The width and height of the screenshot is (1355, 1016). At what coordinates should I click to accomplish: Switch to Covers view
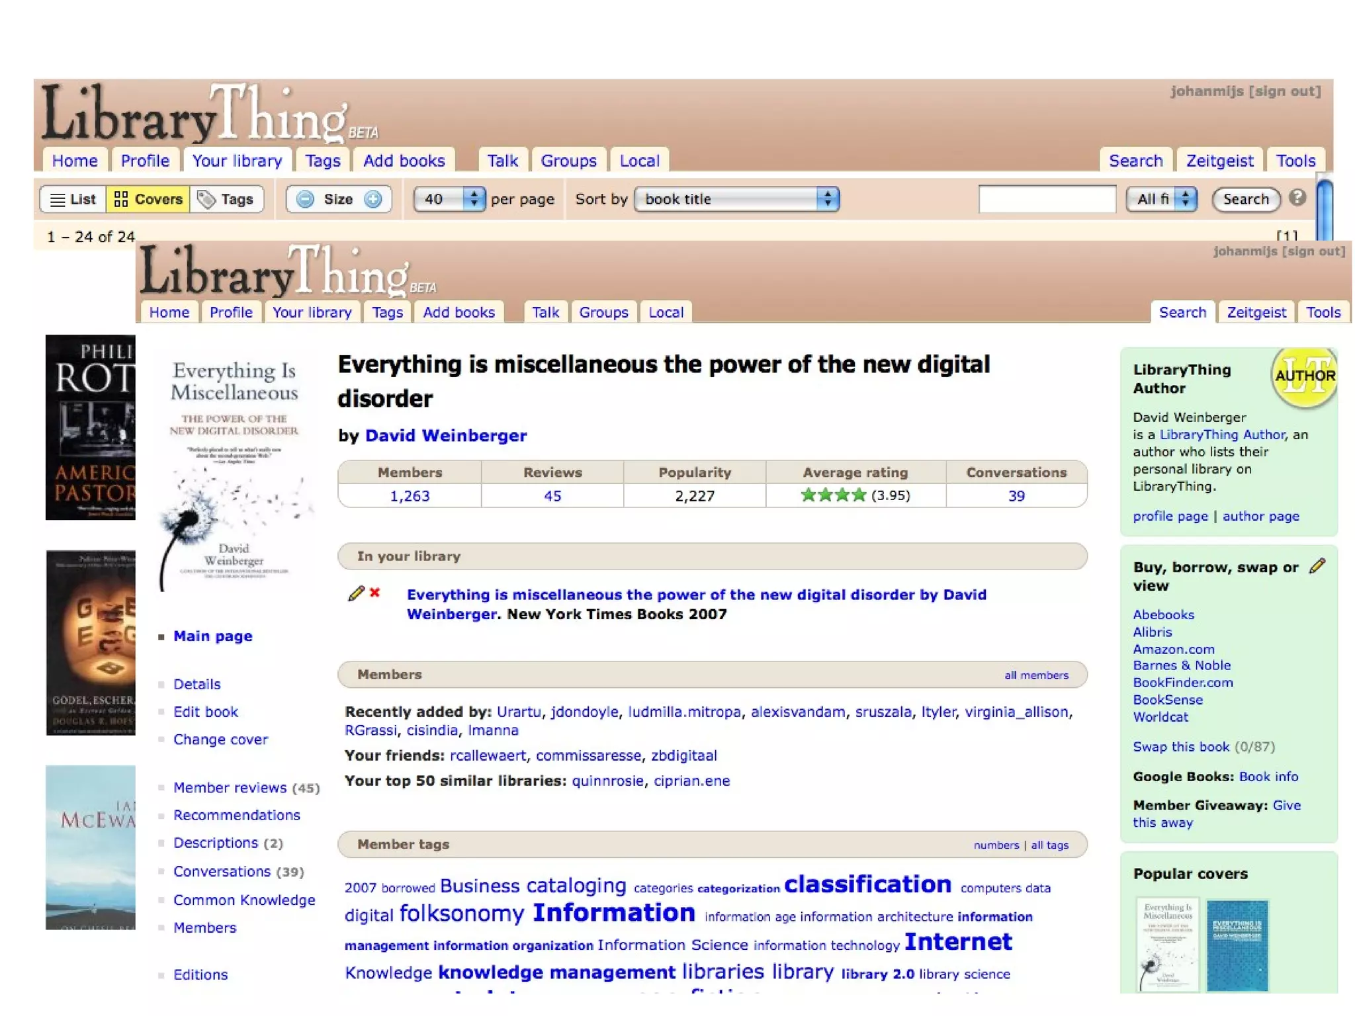148,199
